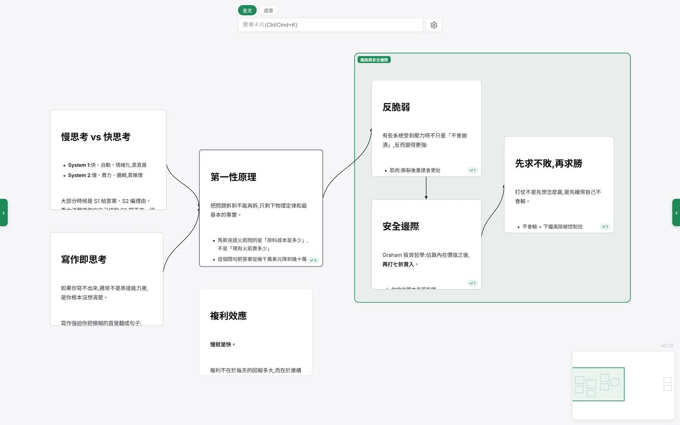The height and width of the screenshot is (425, 680).
Task: Click the System 1 bullet line
Action: coord(107,165)
